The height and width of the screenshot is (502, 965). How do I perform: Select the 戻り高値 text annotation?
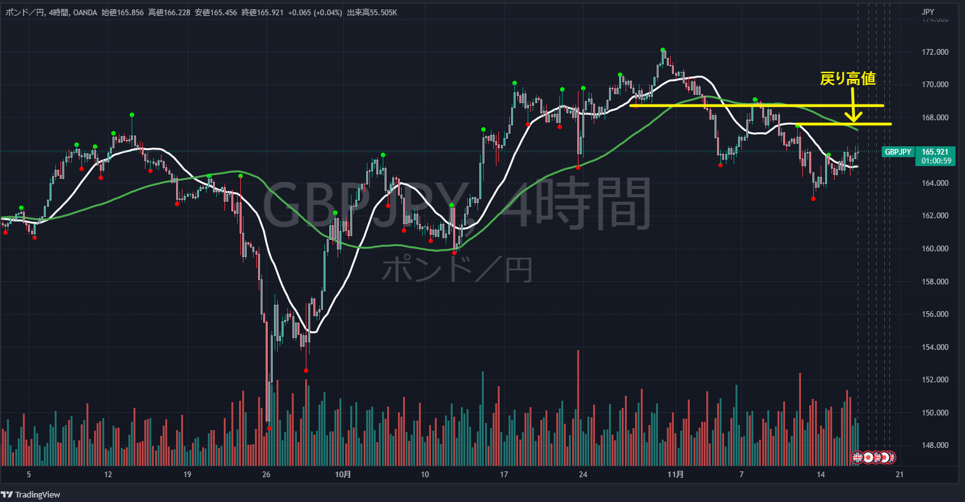[x=848, y=79]
